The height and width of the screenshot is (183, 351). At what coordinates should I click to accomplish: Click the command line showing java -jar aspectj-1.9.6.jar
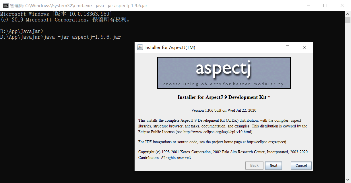coord(60,37)
